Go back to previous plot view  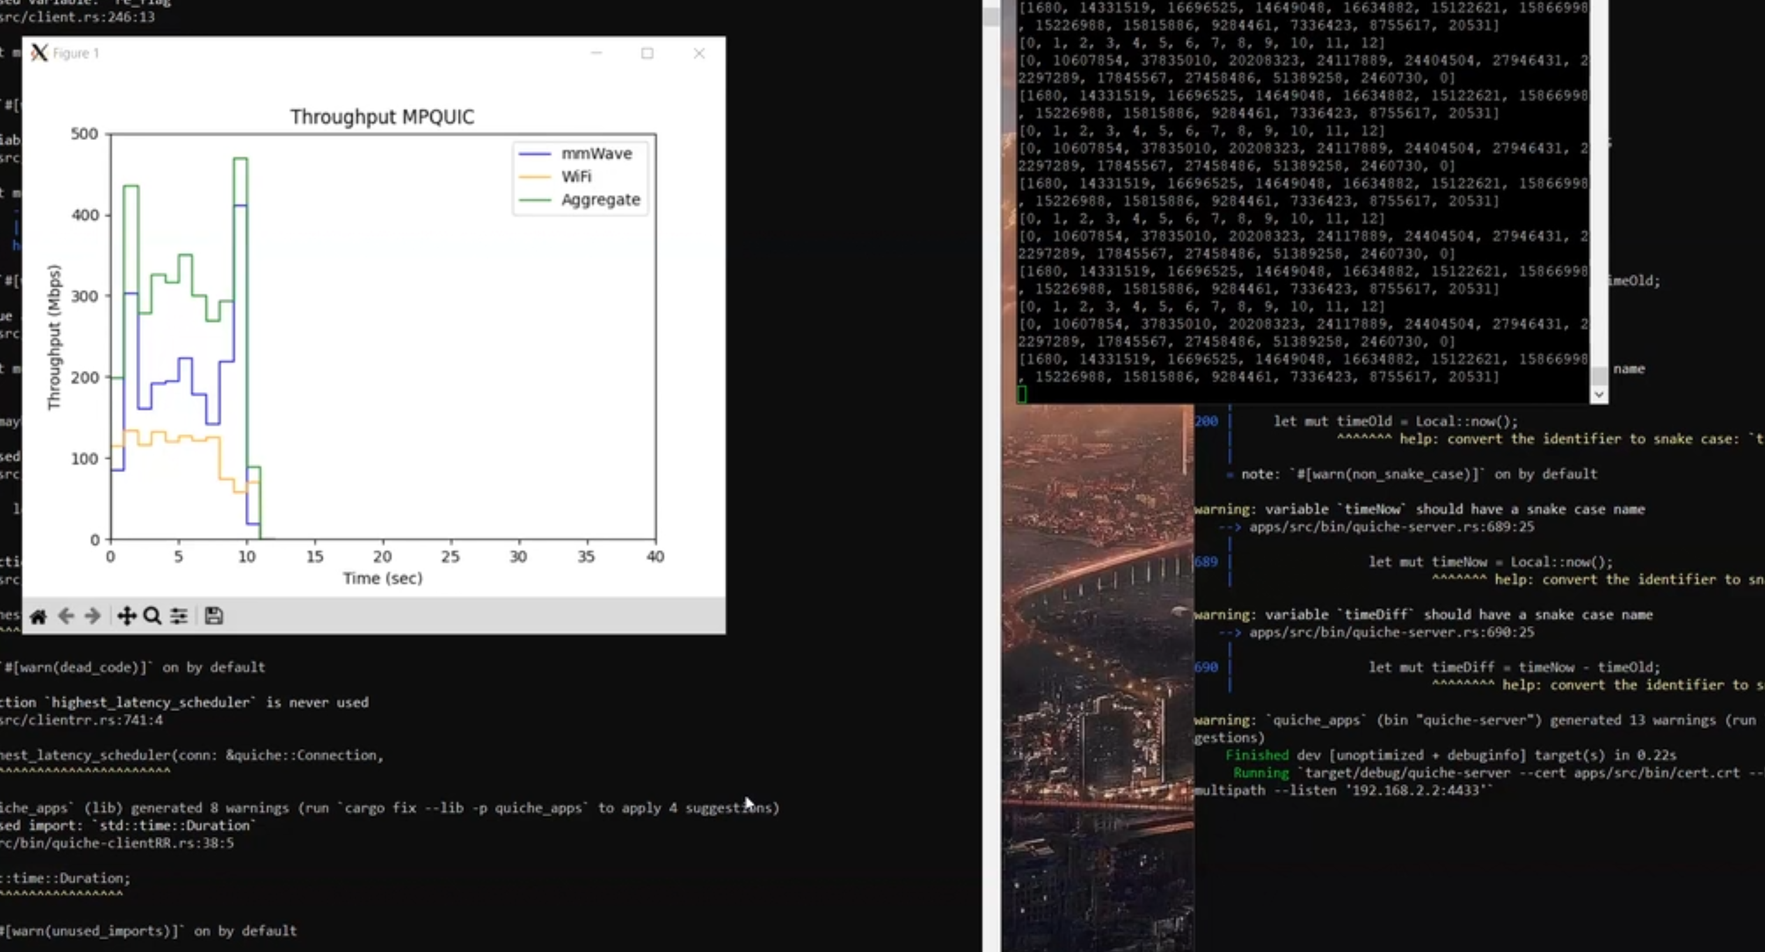click(66, 616)
